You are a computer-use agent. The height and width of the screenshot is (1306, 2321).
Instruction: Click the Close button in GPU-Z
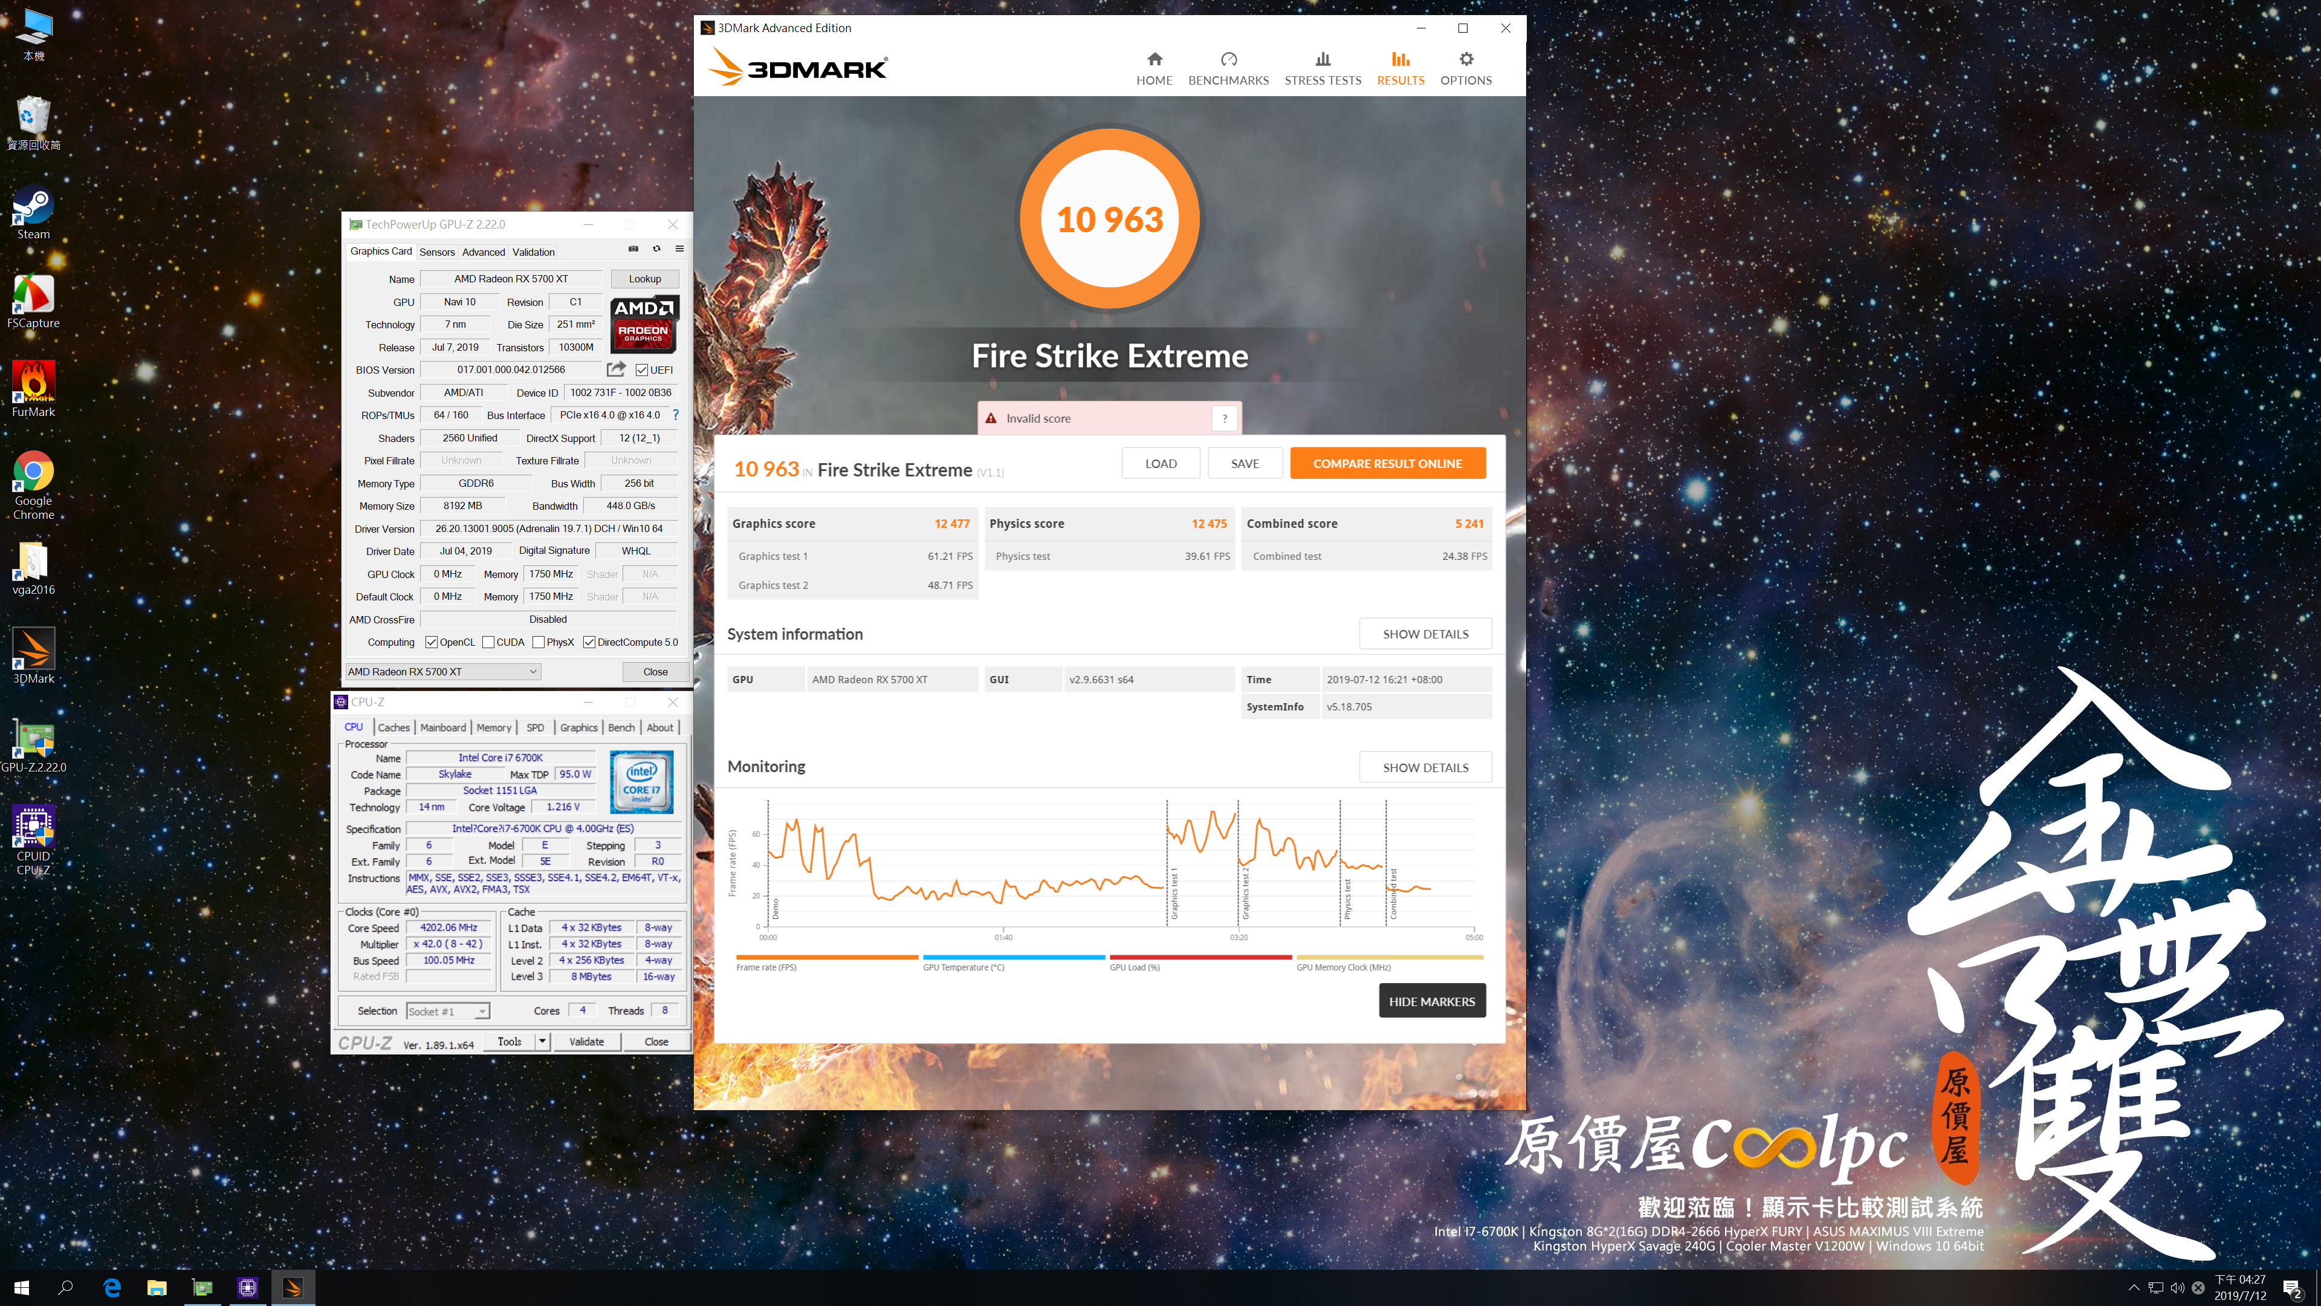point(655,672)
